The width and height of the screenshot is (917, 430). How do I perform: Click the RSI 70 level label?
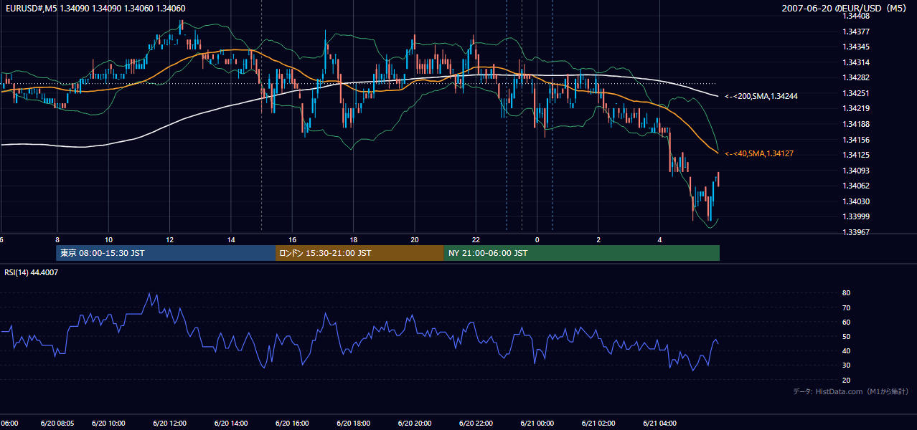pos(846,307)
